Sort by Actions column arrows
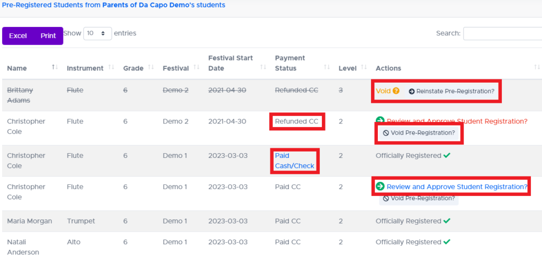Viewport: 542px width, 258px height. [x=537, y=68]
